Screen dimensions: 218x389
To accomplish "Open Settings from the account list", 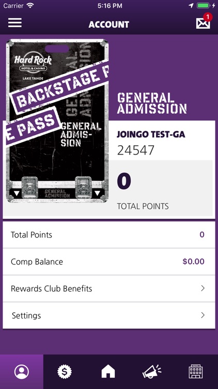I will click(x=109, y=315).
